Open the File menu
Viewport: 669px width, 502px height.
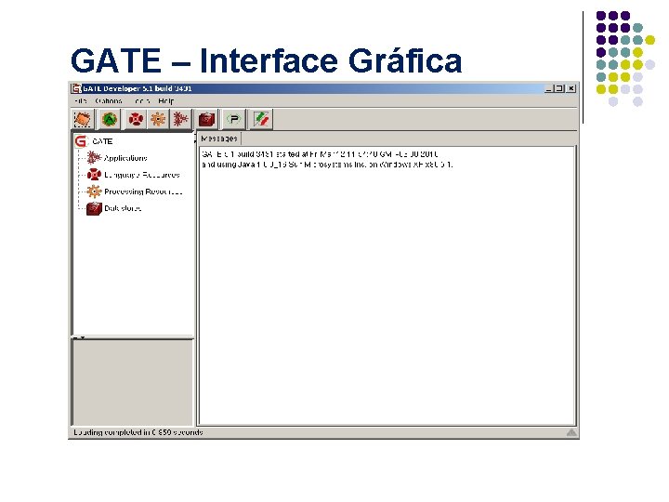[x=81, y=101]
